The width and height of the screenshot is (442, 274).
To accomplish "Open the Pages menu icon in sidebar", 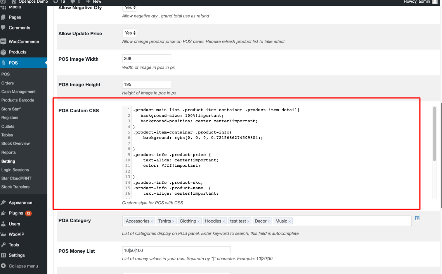I will point(3,17).
